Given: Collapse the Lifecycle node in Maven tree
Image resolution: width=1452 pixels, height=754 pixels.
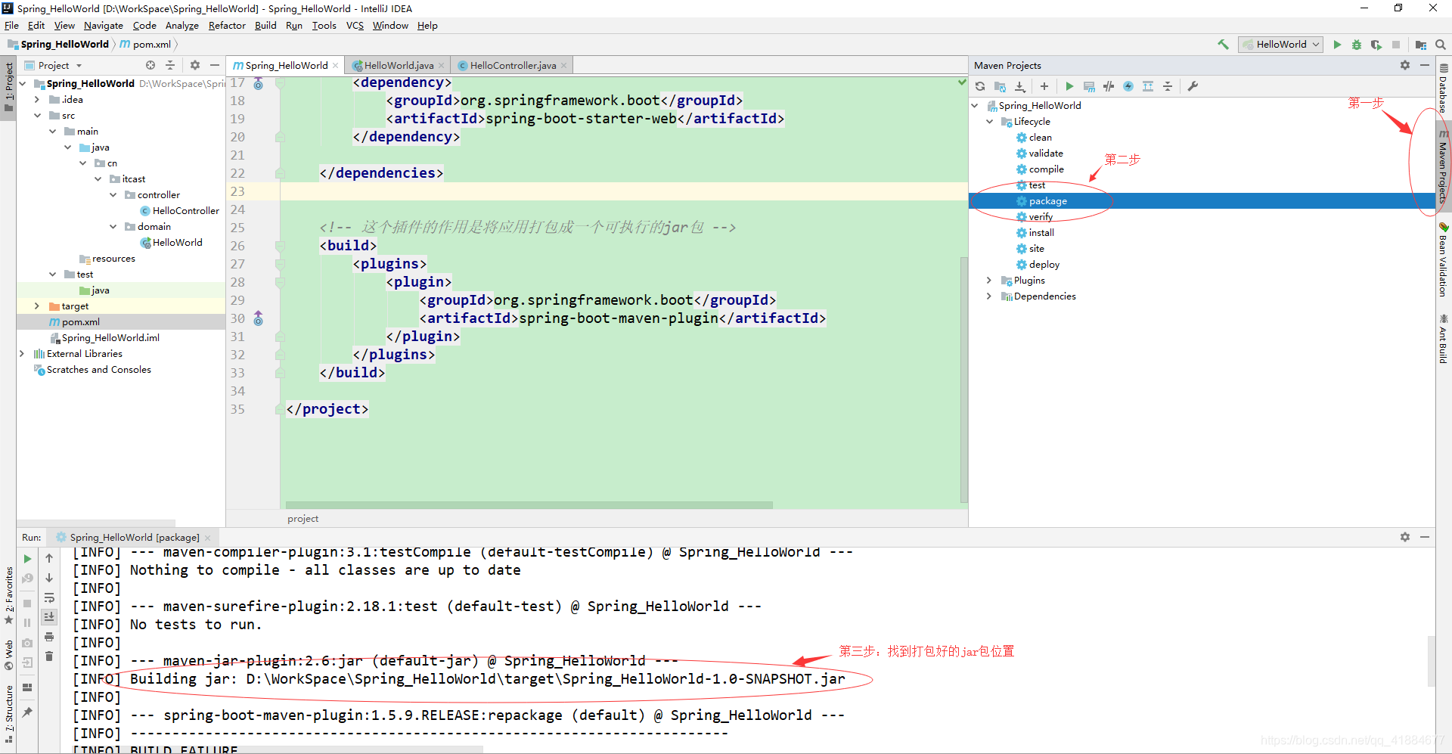Looking at the screenshot, I should pyautogui.click(x=989, y=122).
